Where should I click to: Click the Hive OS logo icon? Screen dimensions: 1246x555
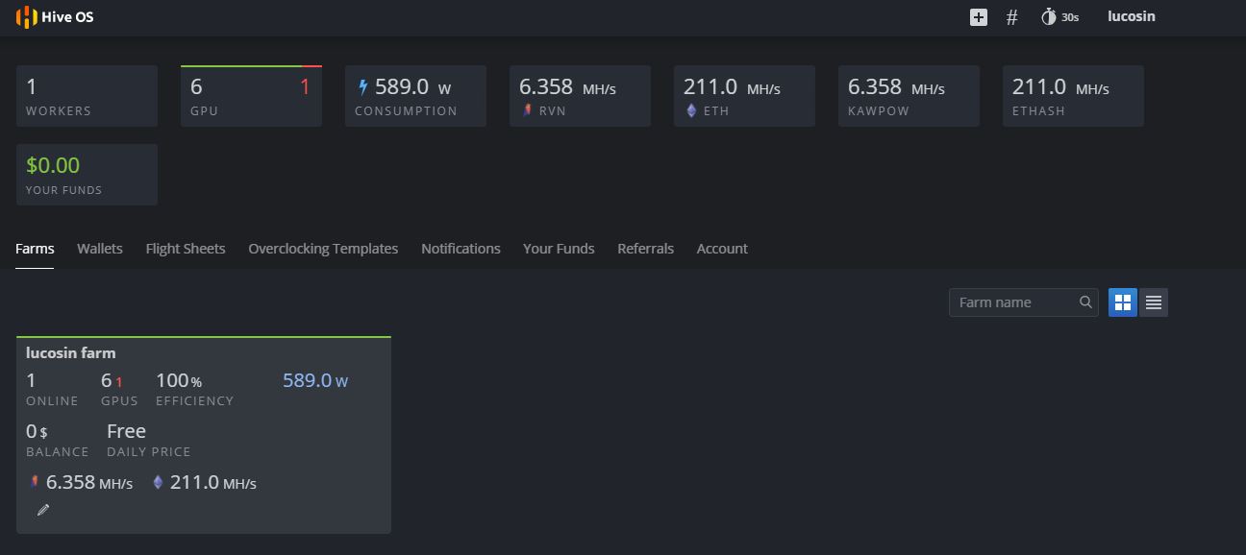(x=26, y=17)
